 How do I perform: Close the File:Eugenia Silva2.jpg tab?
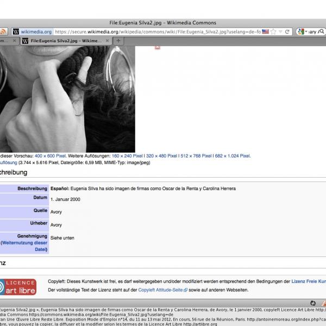[107, 41]
